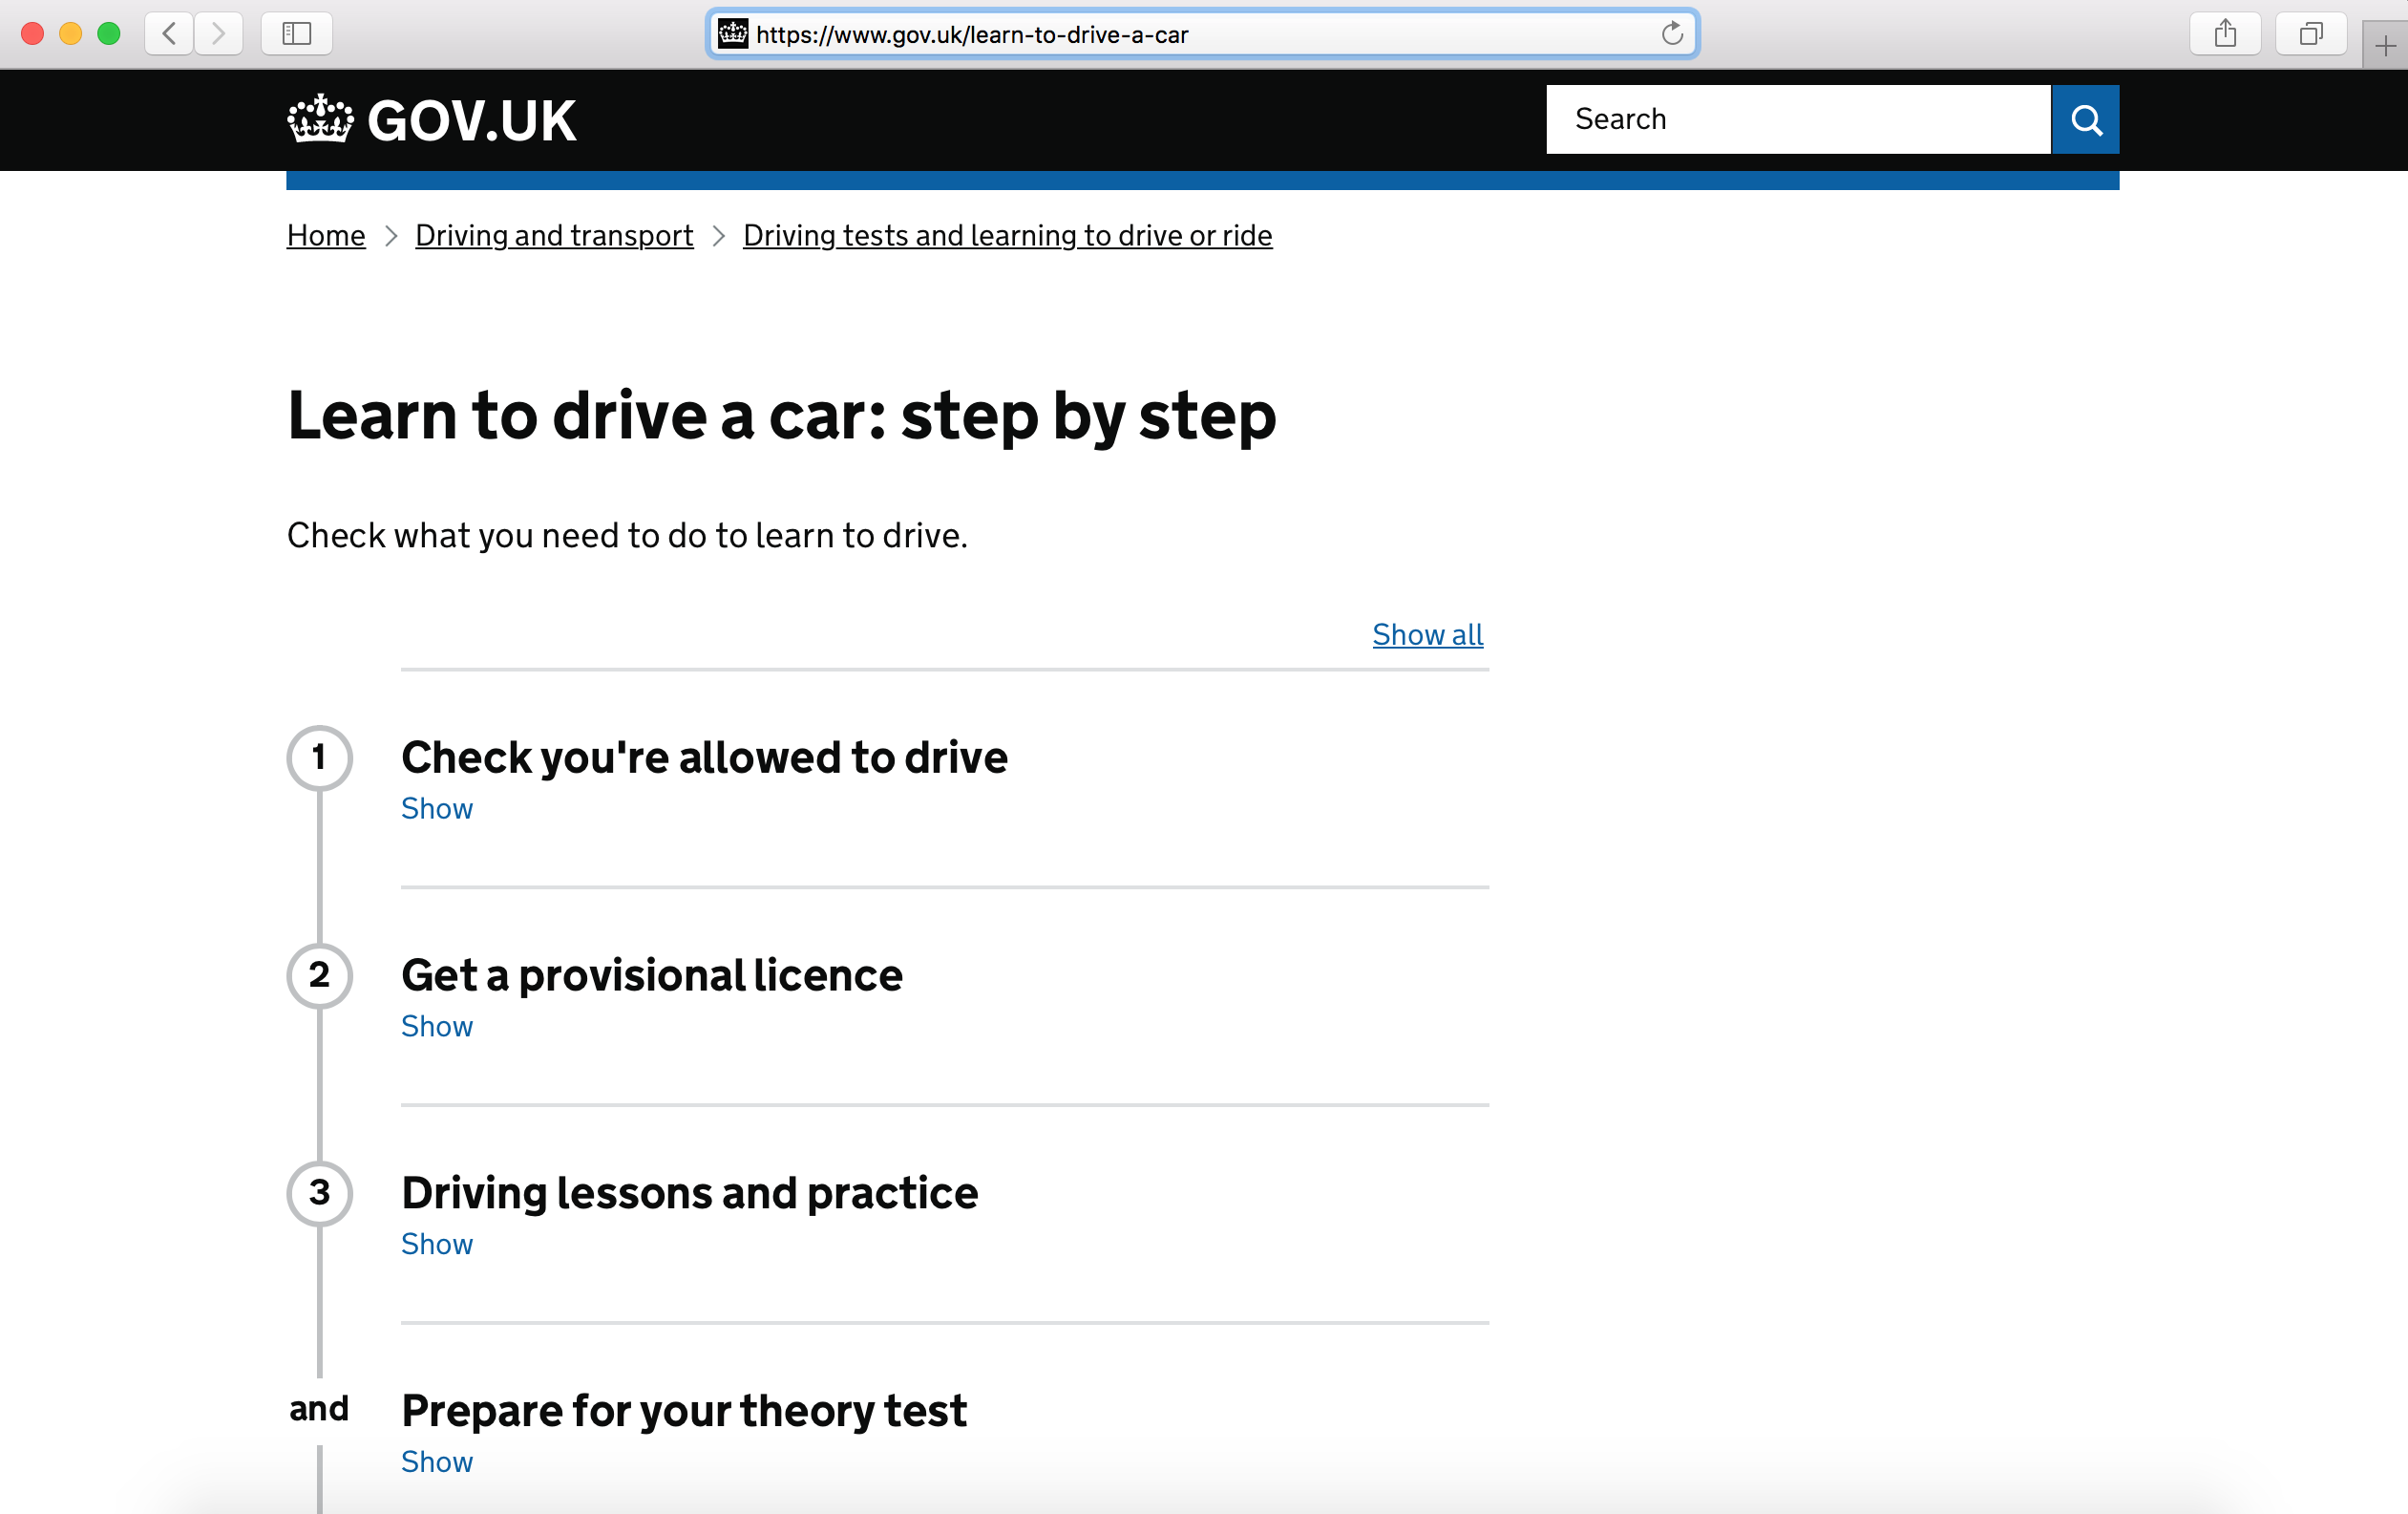Click the browser forward arrow

pyautogui.click(x=218, y=34)
